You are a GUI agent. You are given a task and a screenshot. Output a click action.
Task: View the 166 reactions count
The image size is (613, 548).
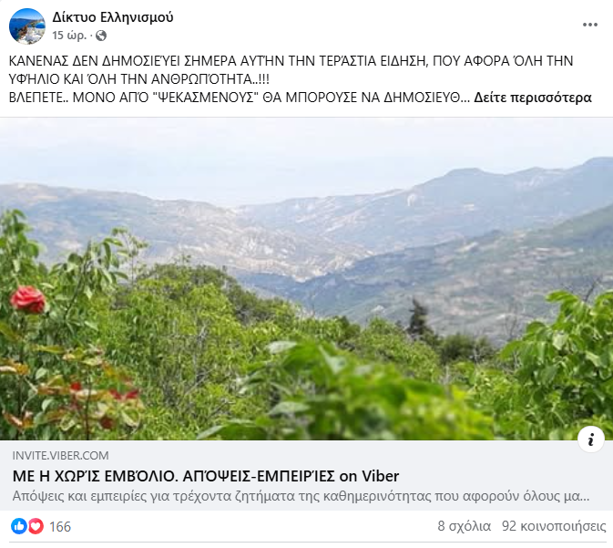click(60, 527)
